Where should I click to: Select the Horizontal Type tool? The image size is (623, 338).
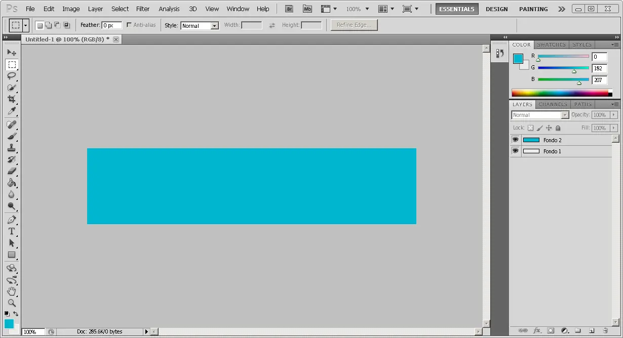pyautogui.click(x=12, y=231)
